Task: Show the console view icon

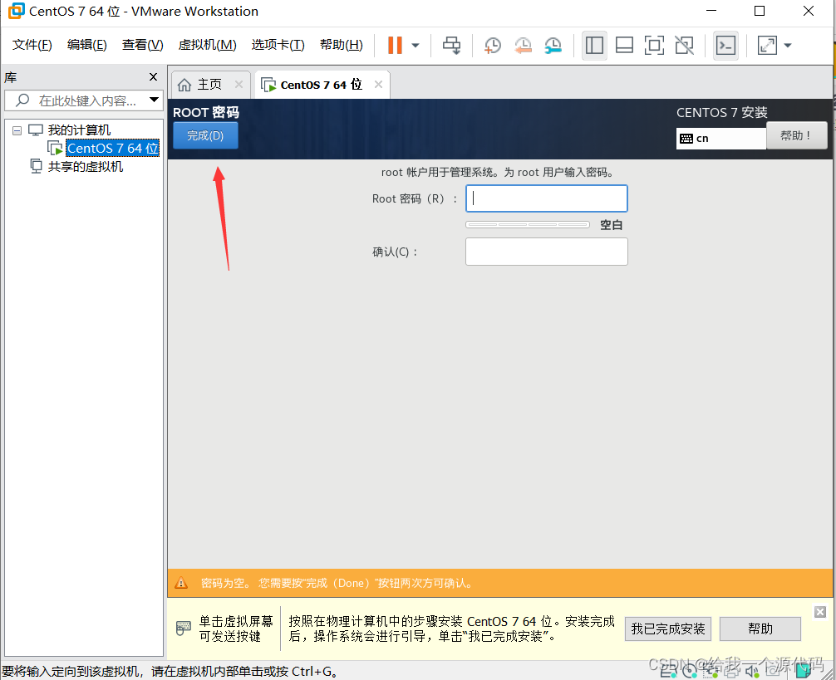Action: (x=725, y=46)
